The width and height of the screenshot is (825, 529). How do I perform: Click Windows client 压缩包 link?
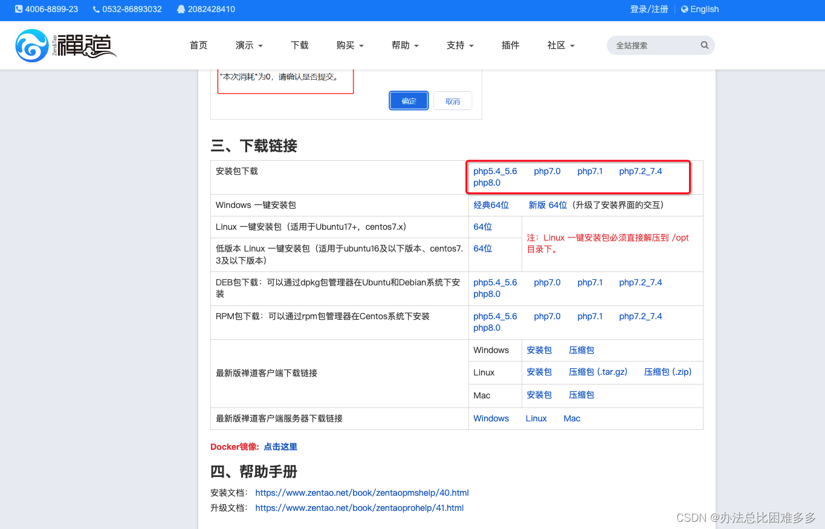581,350
